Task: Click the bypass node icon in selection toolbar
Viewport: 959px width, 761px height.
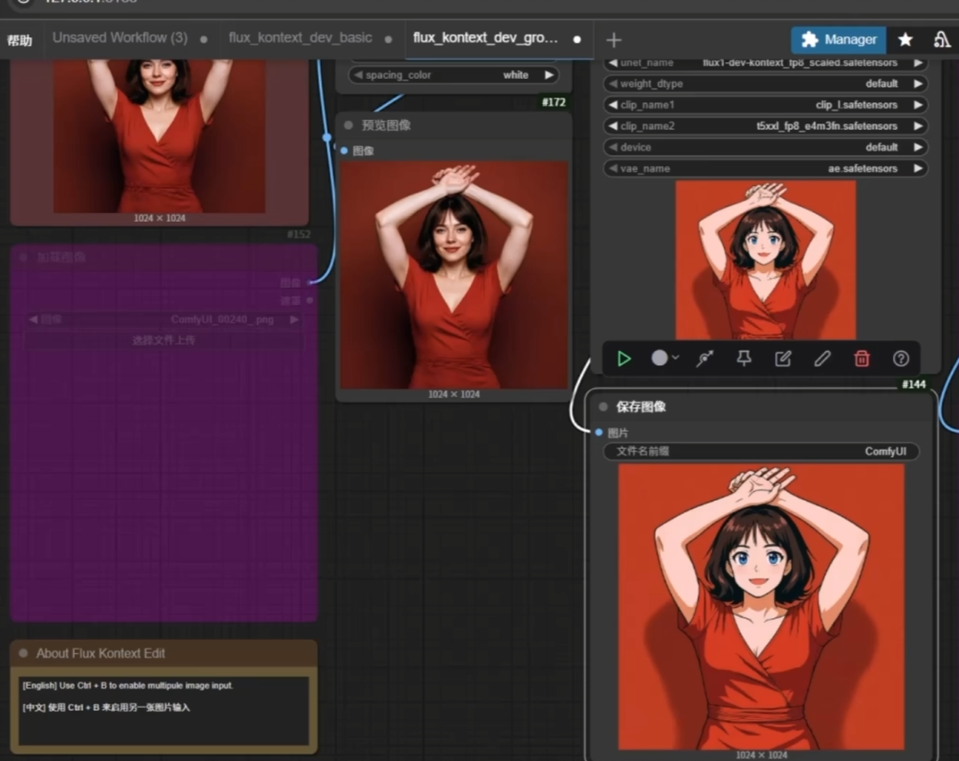Action: [x=705, y=358]
